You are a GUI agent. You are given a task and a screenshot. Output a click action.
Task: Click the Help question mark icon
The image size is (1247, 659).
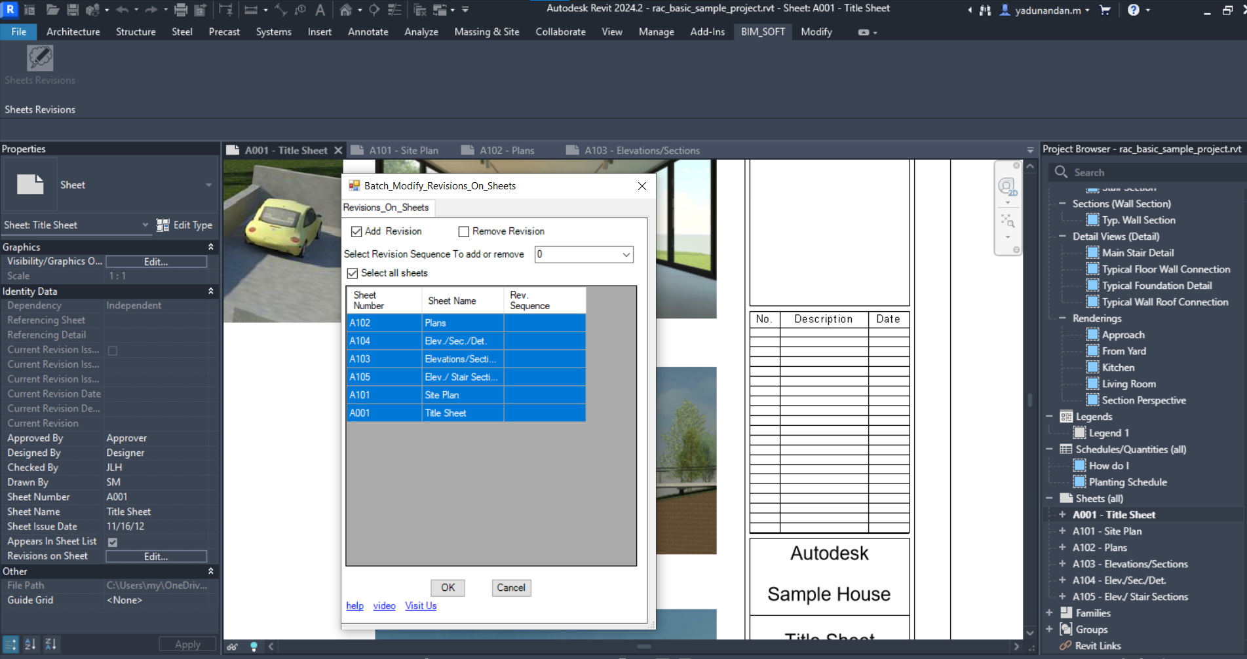pyautogui.click(x=1133, y=10)
